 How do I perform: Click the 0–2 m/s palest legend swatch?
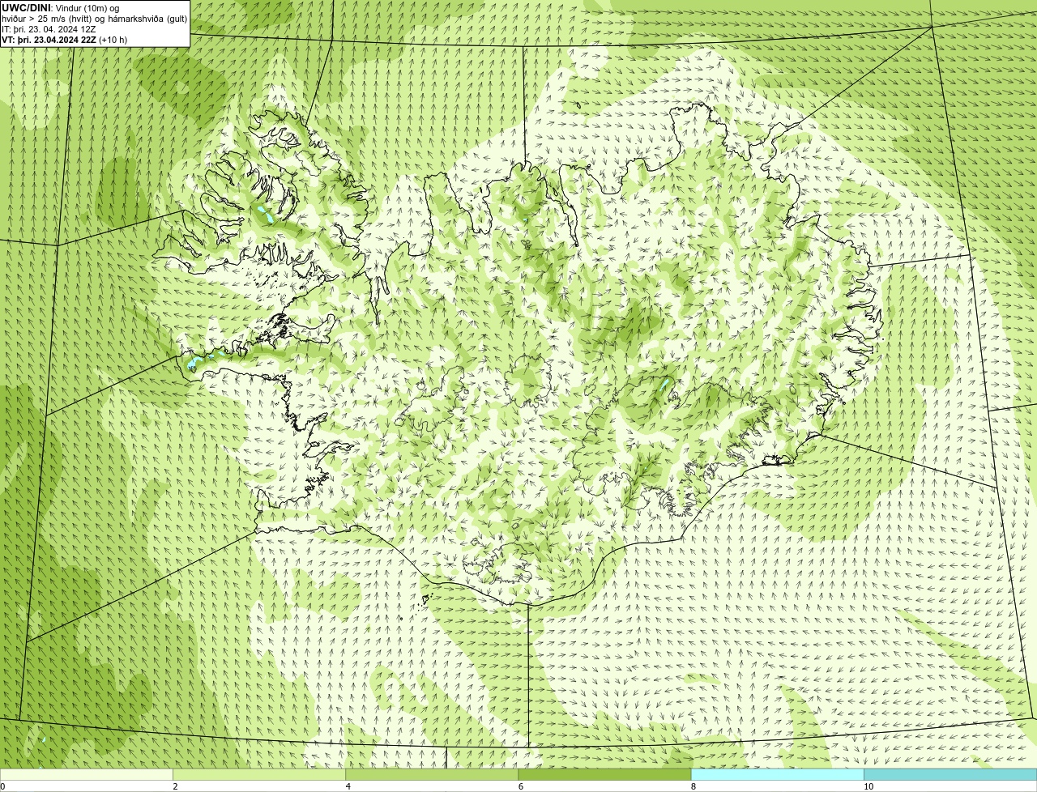(87, 775)
